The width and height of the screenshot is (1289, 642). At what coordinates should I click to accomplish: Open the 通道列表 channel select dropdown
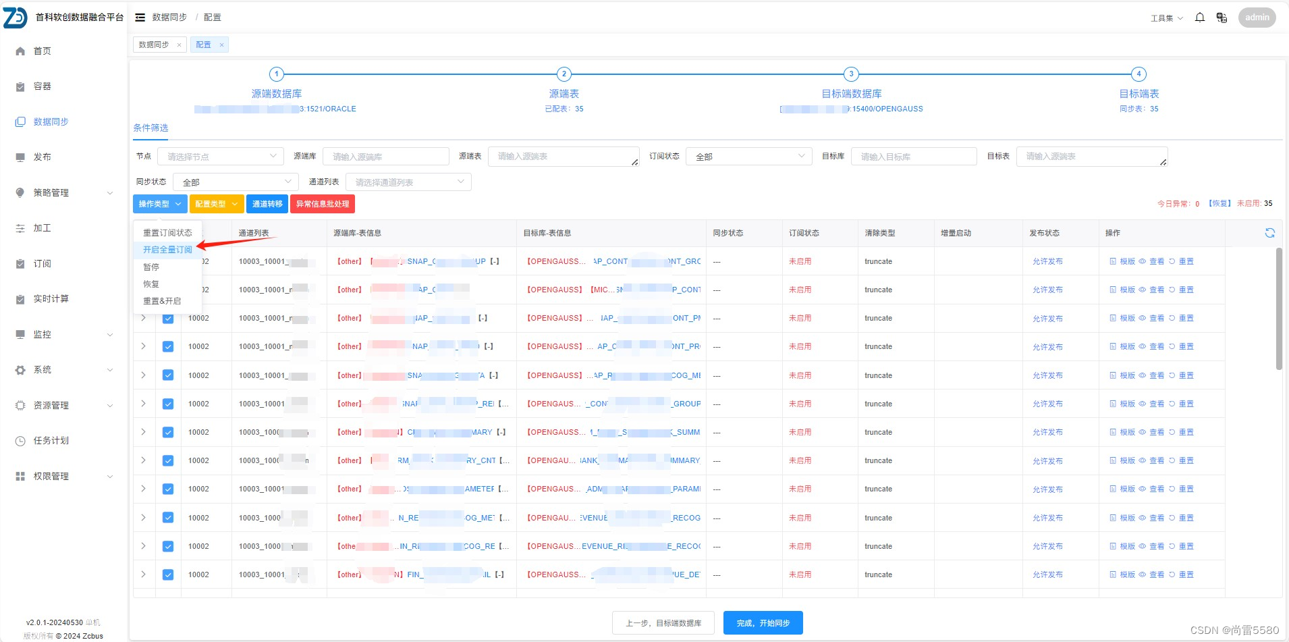(x=408, y=182)
